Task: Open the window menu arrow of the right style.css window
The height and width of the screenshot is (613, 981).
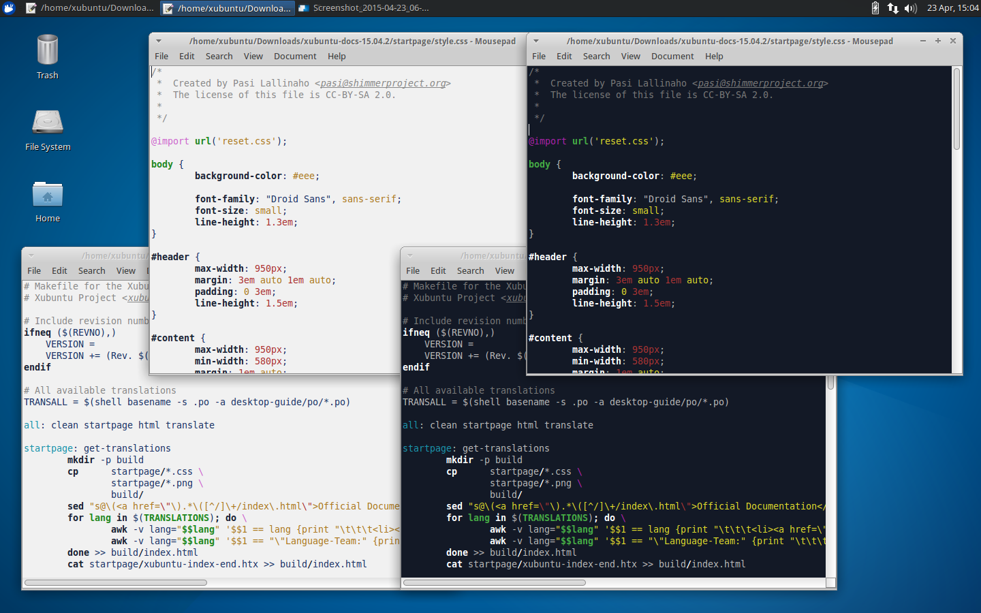Action: [535, 41]
